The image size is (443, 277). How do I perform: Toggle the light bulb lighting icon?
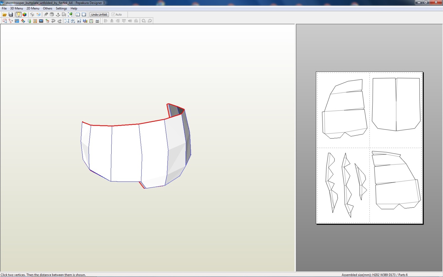point(18,14)
